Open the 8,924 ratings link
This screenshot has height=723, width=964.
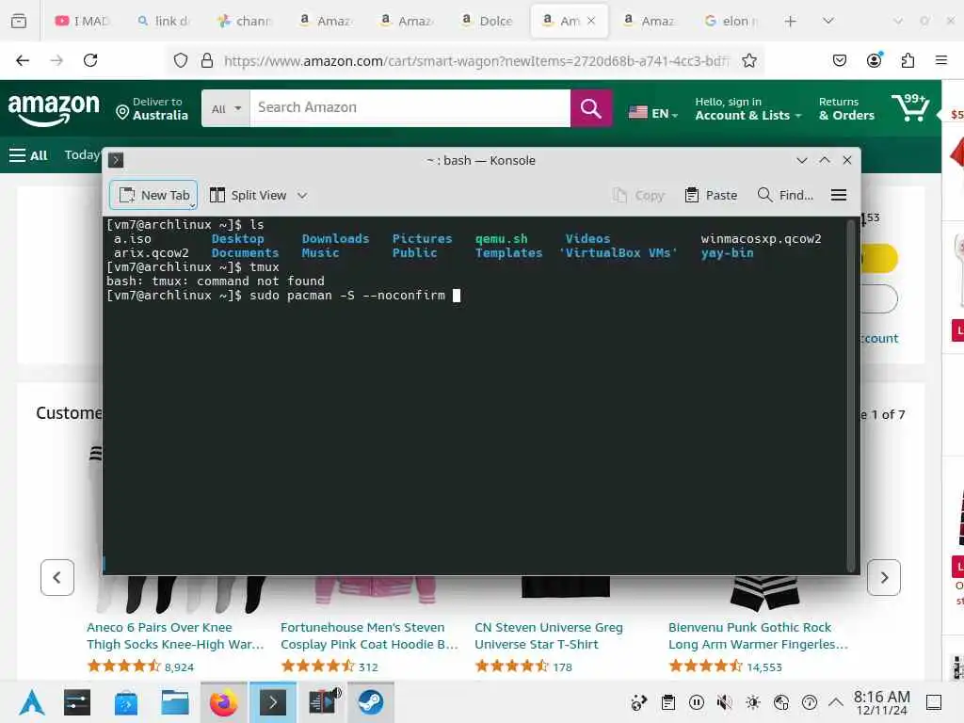click(x=179, y=667)
